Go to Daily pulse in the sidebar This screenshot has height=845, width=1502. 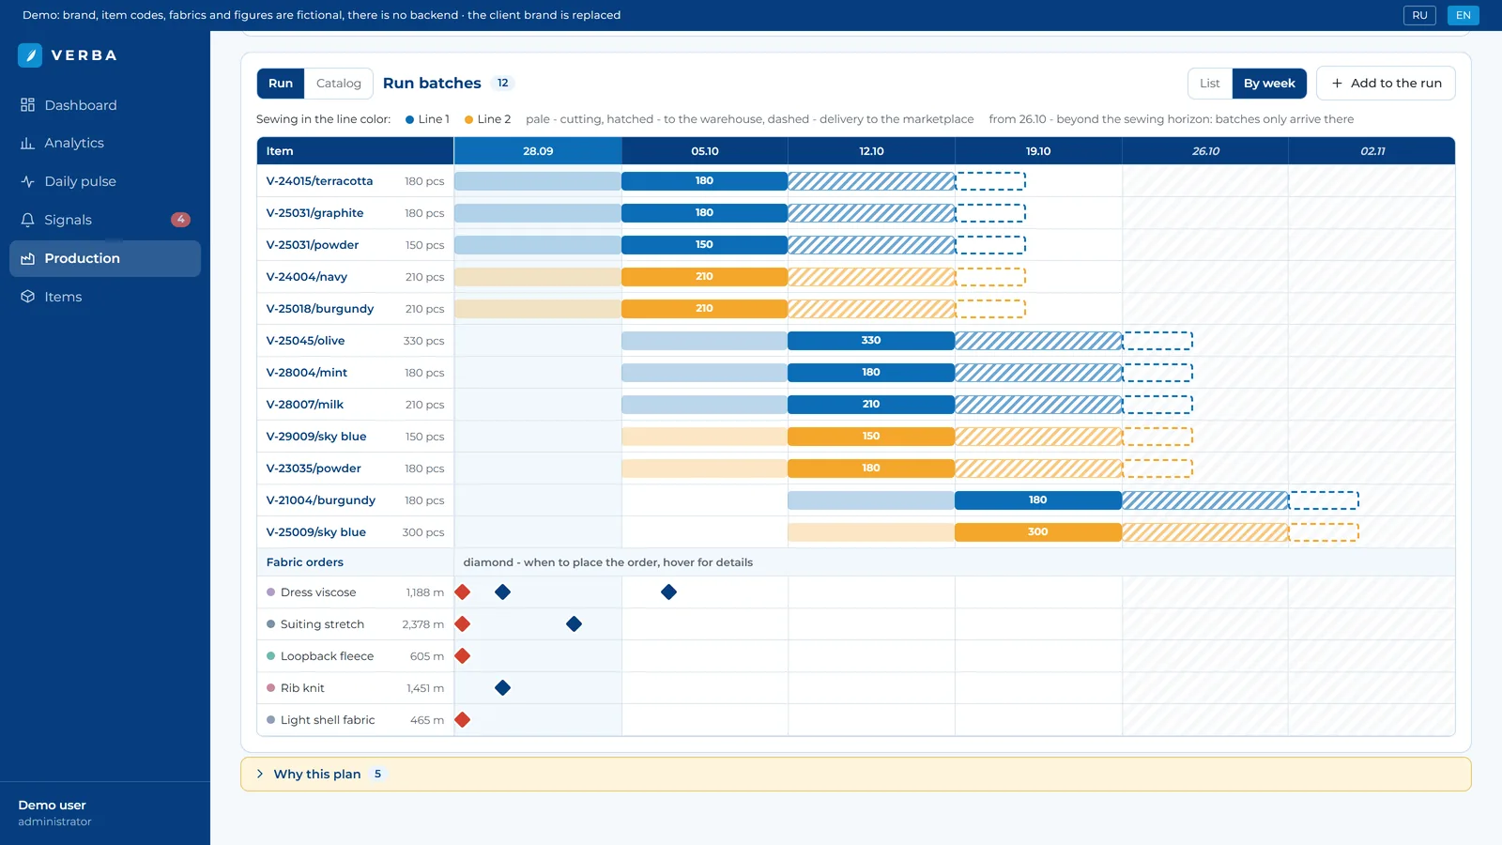[105, 181]
